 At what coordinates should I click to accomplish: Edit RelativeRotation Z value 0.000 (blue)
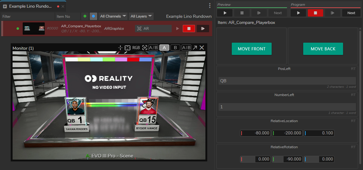[319, 159]
